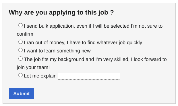Screen dimensions: 178x106
Task: Click the 'join your team!' wrapped line
Action: tap(33, 67)
